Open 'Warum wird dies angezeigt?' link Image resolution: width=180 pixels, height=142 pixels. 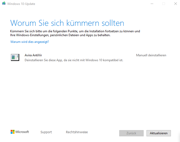point(30,42)
